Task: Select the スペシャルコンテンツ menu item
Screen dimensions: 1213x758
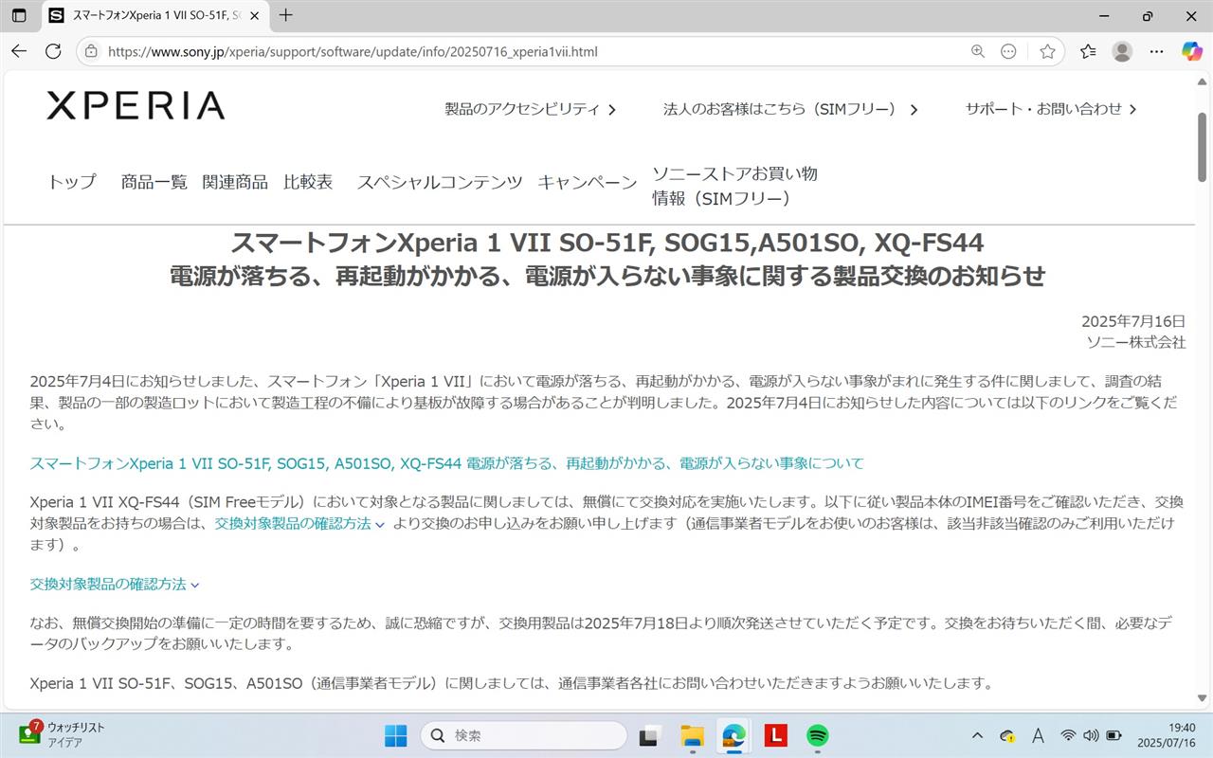Action: (x=440, y=182)
